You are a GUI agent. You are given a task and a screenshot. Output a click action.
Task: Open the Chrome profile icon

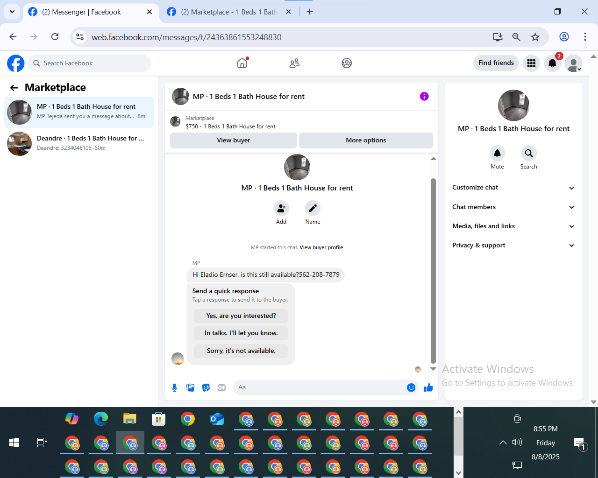pyautogui.click(x=564, y=37)
